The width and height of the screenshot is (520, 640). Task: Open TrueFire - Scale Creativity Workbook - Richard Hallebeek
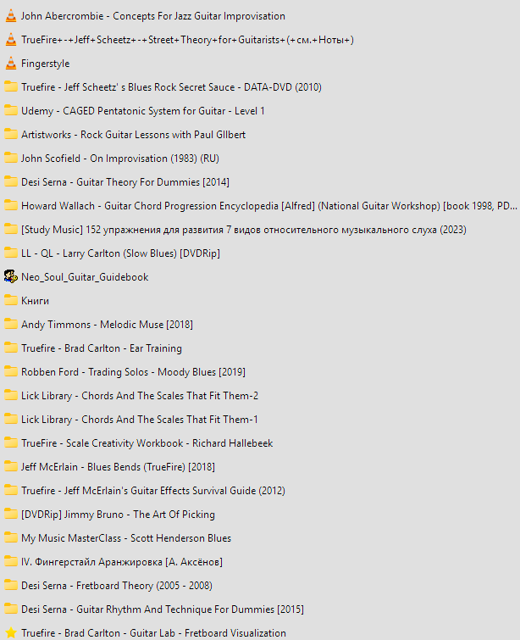click(x=147, y=442)
